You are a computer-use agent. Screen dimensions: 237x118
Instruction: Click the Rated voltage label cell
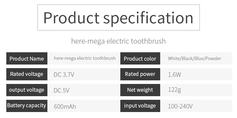[27, 74]
